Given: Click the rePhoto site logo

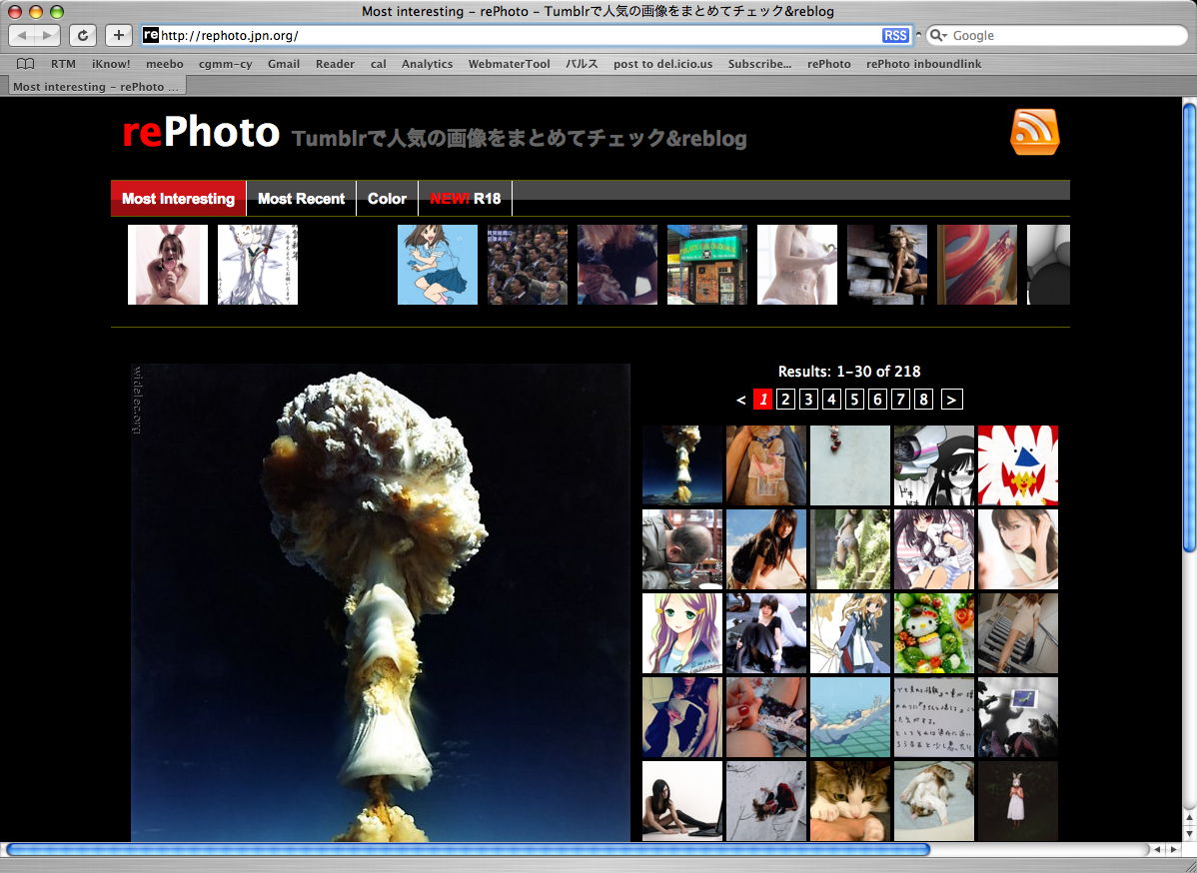Looking at the screenshot, I should (201, 132).
